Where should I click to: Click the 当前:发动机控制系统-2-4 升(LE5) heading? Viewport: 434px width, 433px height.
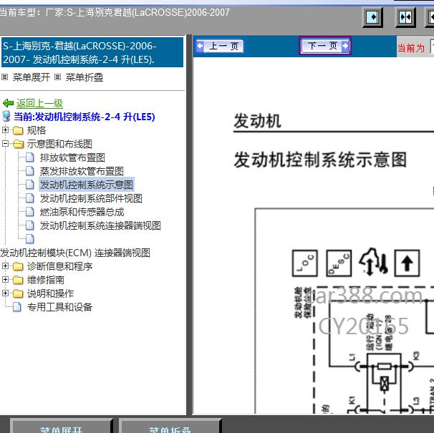click(x=84, y=117)
